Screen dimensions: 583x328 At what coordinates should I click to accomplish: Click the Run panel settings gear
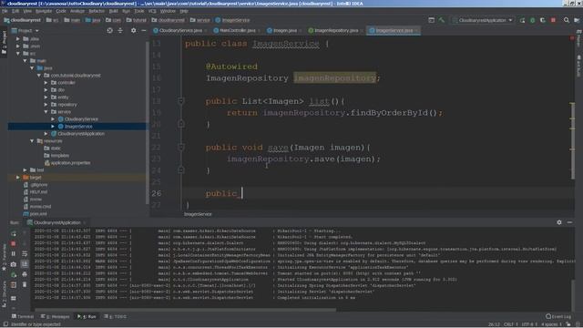pos(559,222)
